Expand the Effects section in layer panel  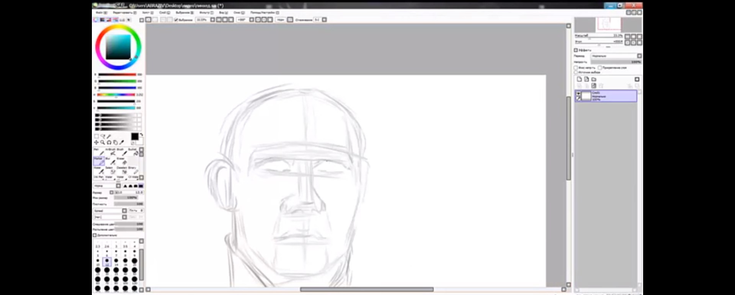(x=576, y=50)
